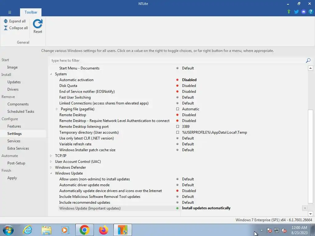Click the taskbar clock and date
The width and height of the screenshot is (315, 236).
(299, 230)
